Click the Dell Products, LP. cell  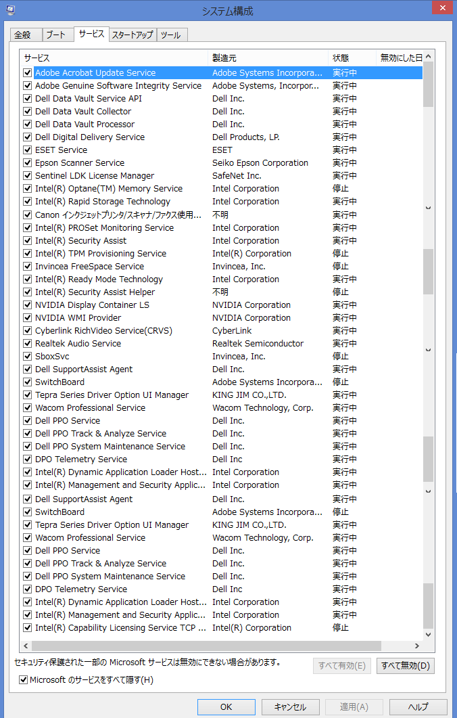[245, 137]
